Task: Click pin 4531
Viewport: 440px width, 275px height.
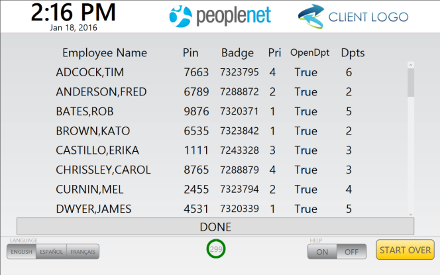Action: tap(196, 209)
